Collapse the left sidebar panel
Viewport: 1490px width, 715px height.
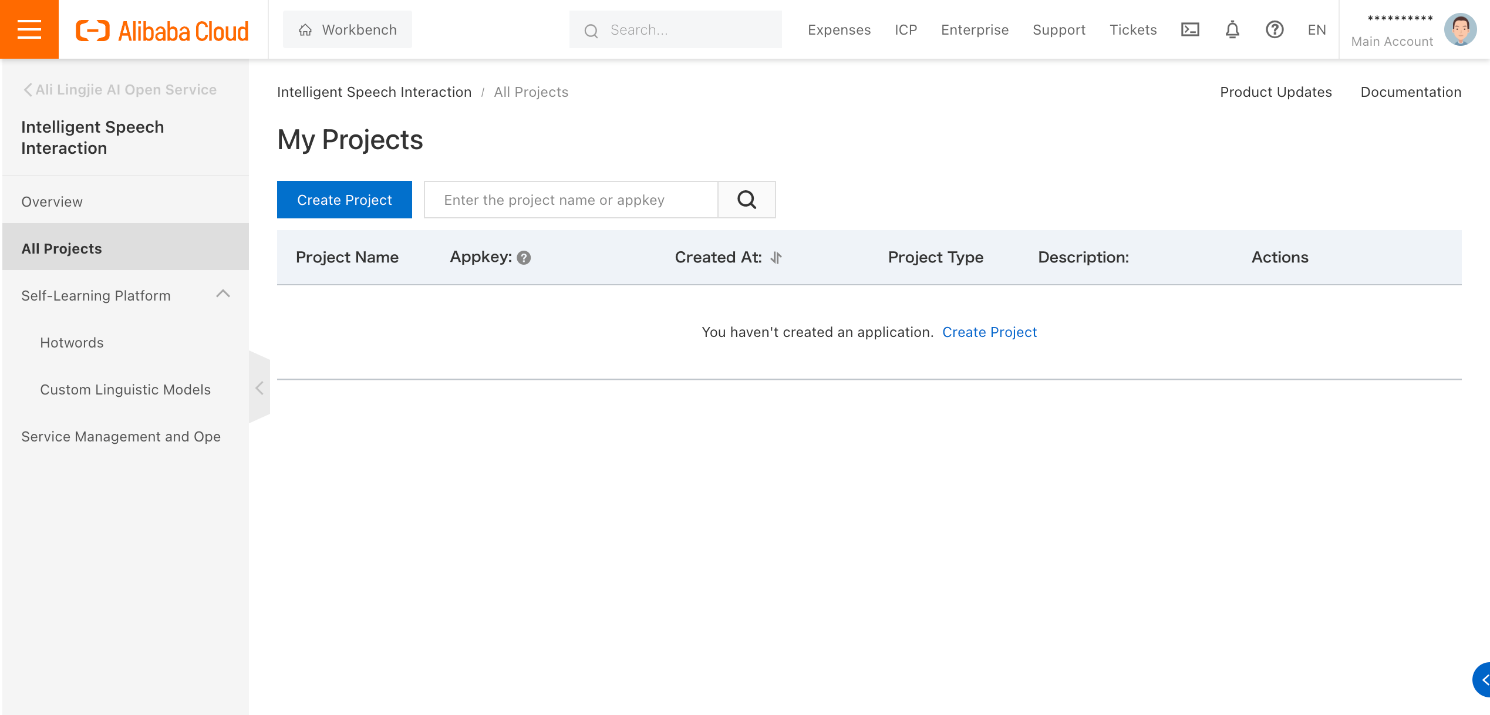259,387
